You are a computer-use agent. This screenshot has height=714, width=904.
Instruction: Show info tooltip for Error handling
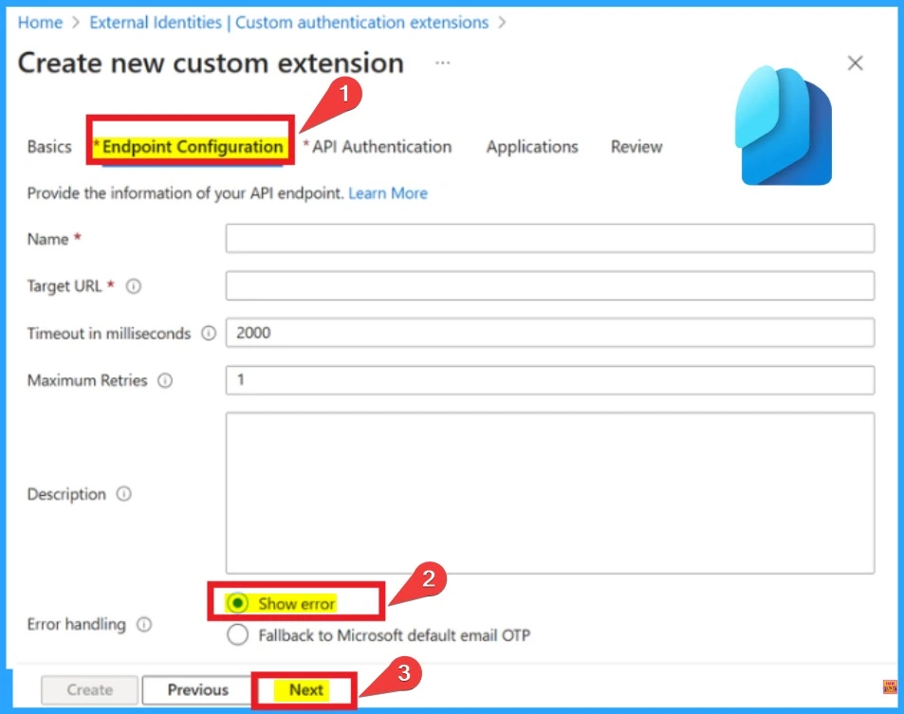click(144, 624)
